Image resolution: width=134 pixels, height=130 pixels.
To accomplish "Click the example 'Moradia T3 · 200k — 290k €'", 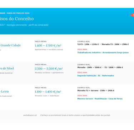I will click(115, 44).
